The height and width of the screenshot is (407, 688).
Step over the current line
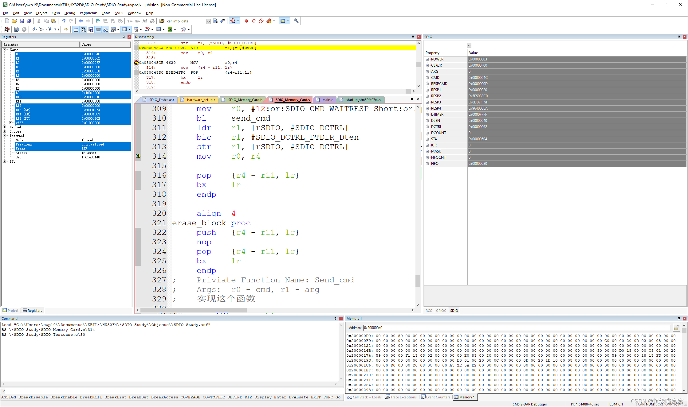[42, 29]
